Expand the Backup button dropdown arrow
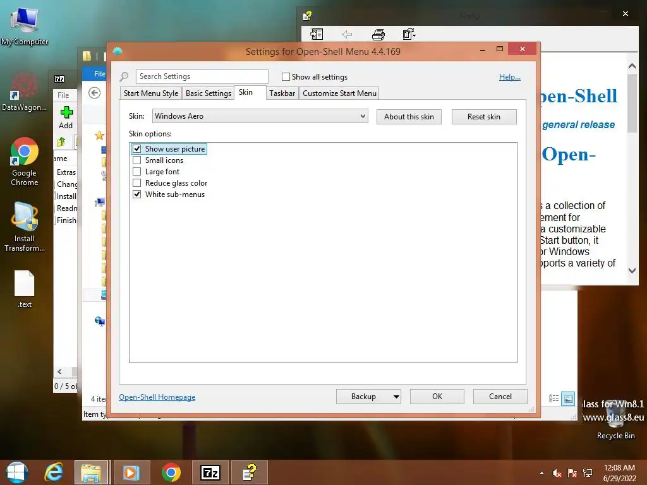 point(396,397)
